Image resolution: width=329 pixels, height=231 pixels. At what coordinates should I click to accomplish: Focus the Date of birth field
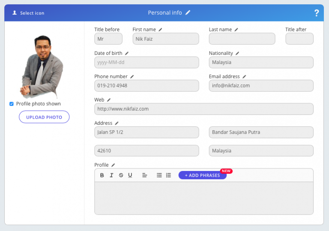[147, 63]
